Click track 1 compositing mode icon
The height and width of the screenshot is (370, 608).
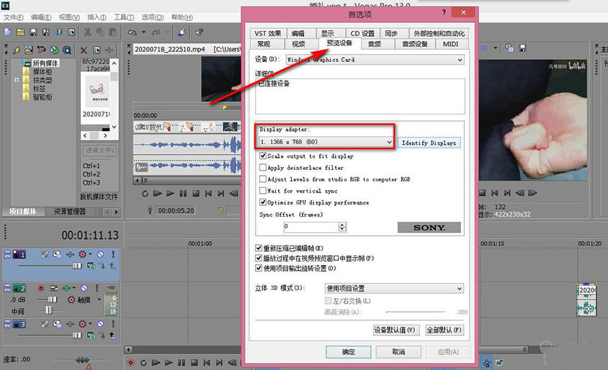tap(91, 266)
